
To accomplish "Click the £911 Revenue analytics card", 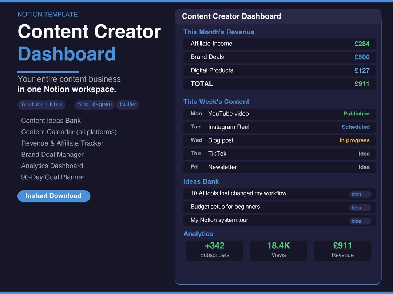I will coord(343,251).
